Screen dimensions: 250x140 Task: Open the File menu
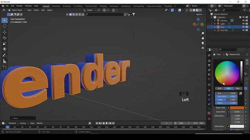point(7,6)
